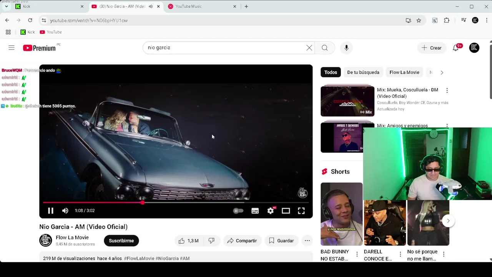Open the YouTube hamburger guide menu
The width and height of the screenshot is (492, 277).
pos(12,48)
